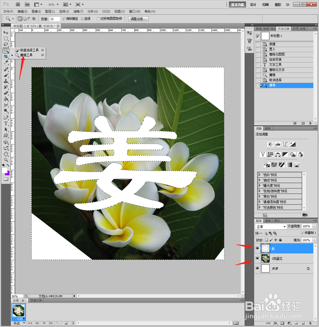319x327 pixels.
Task: Select the Custom Shape tool
Action: (x=6, y=135)
